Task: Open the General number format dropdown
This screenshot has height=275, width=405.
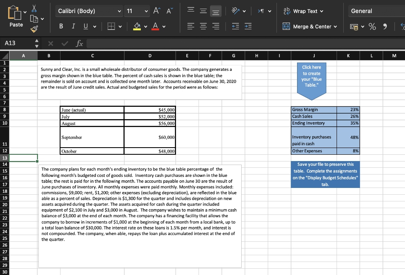Action: 377,11
